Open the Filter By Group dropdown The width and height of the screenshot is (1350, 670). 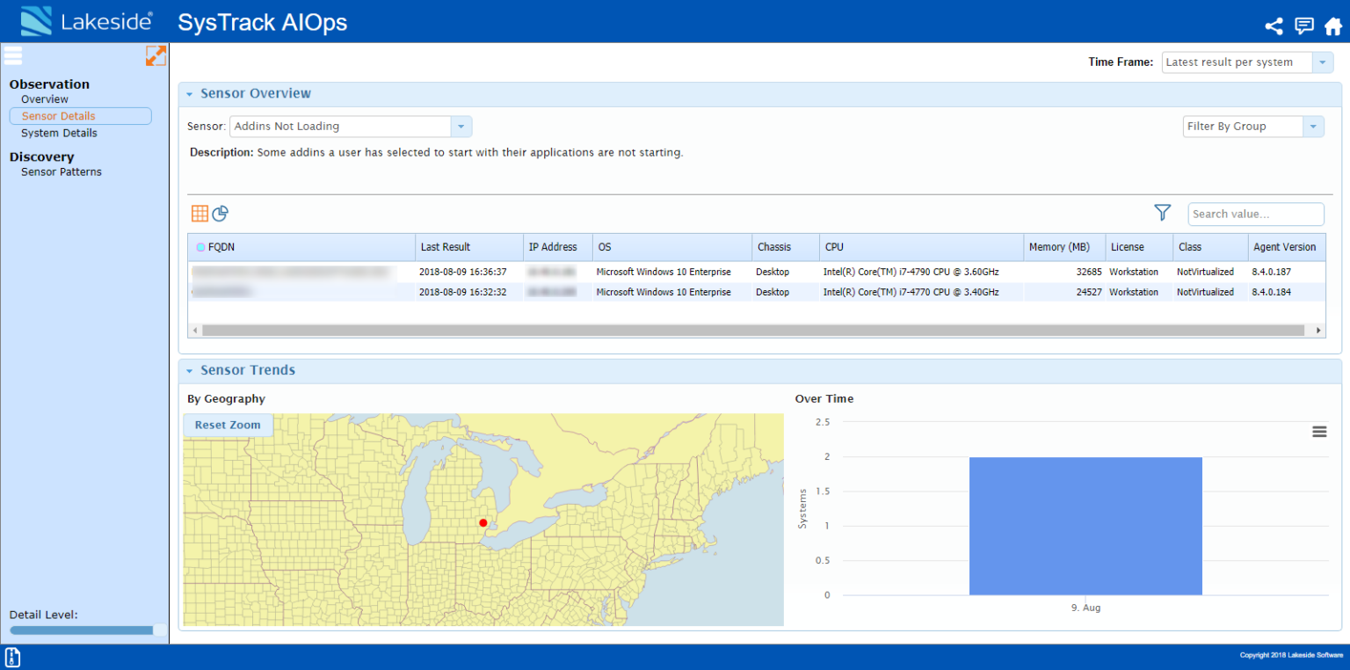tap(1314, 126)
